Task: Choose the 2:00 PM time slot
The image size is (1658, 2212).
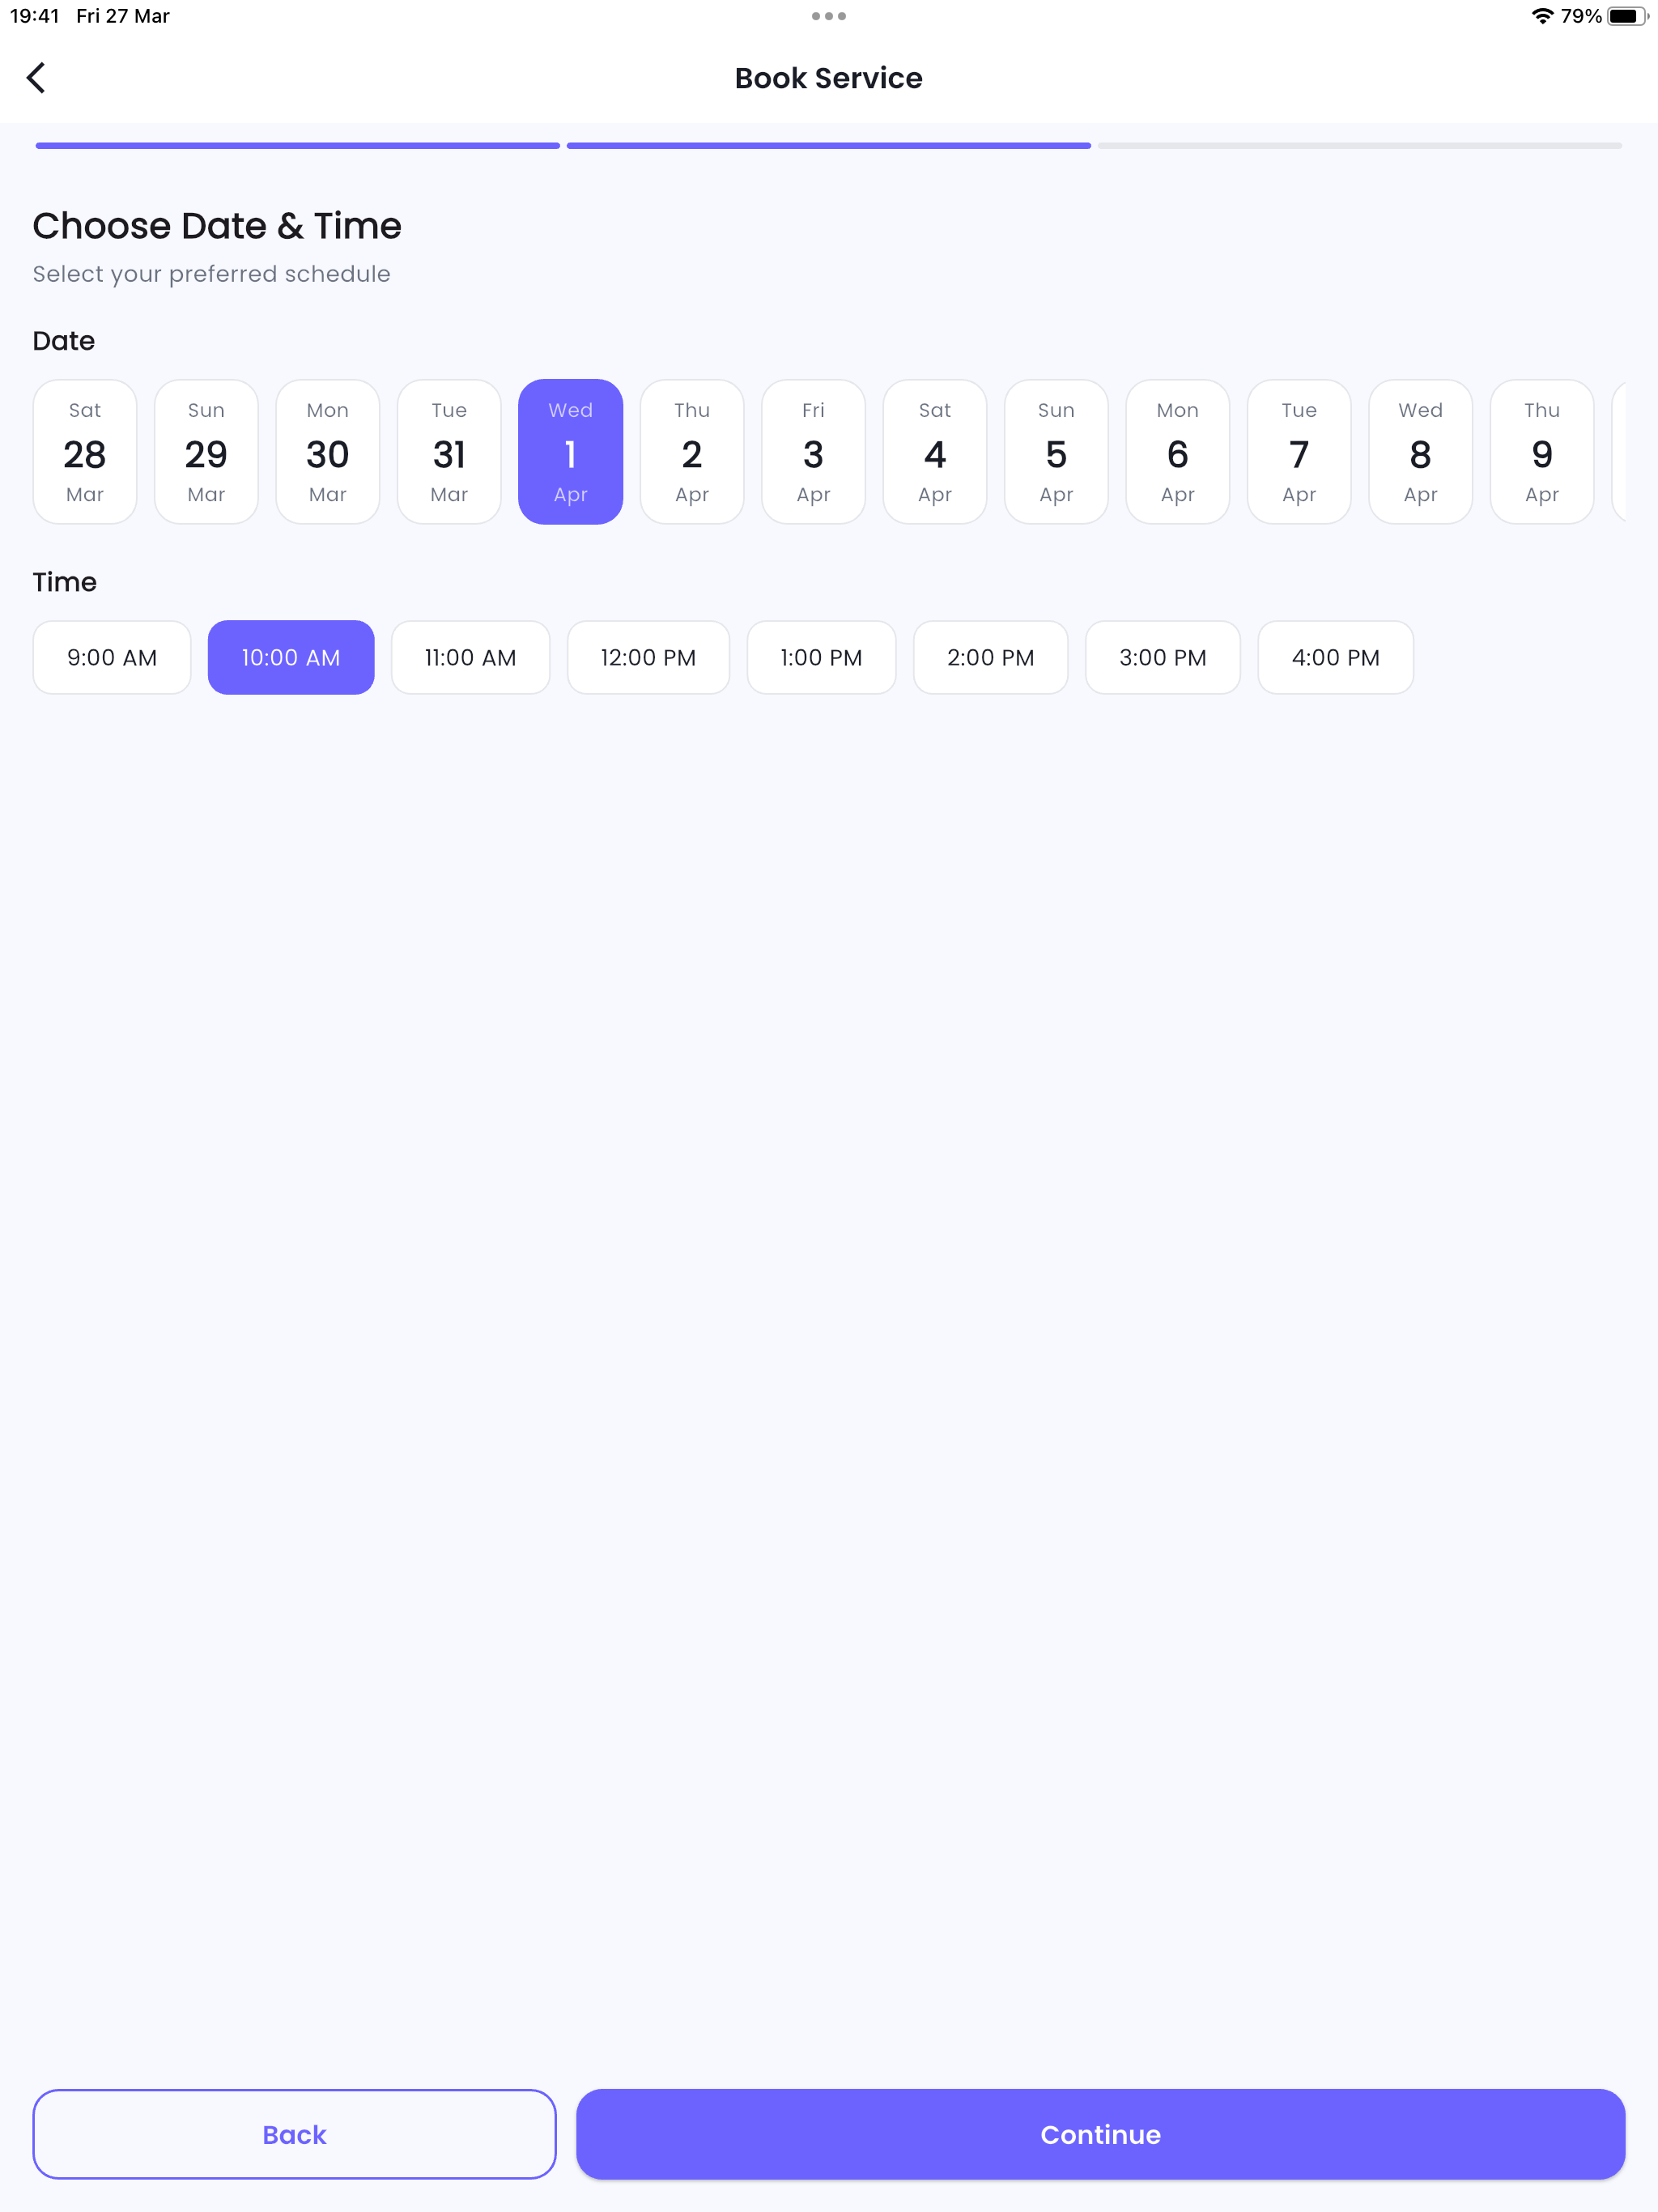Action: tap(991, 657)
